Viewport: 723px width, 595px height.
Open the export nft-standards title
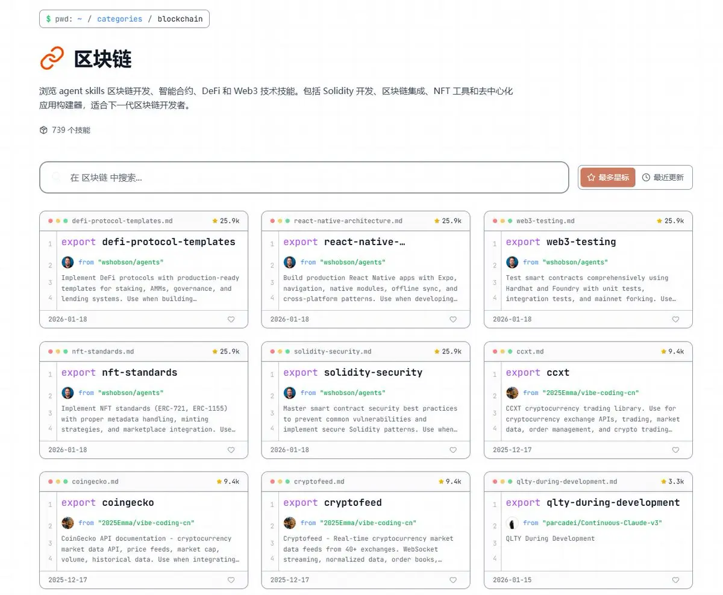(119, 372)
